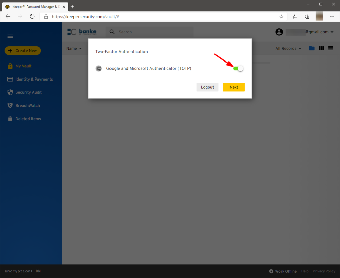Click the browser profile picture
The width and height of the screenshot is (340, 278).
319,16
